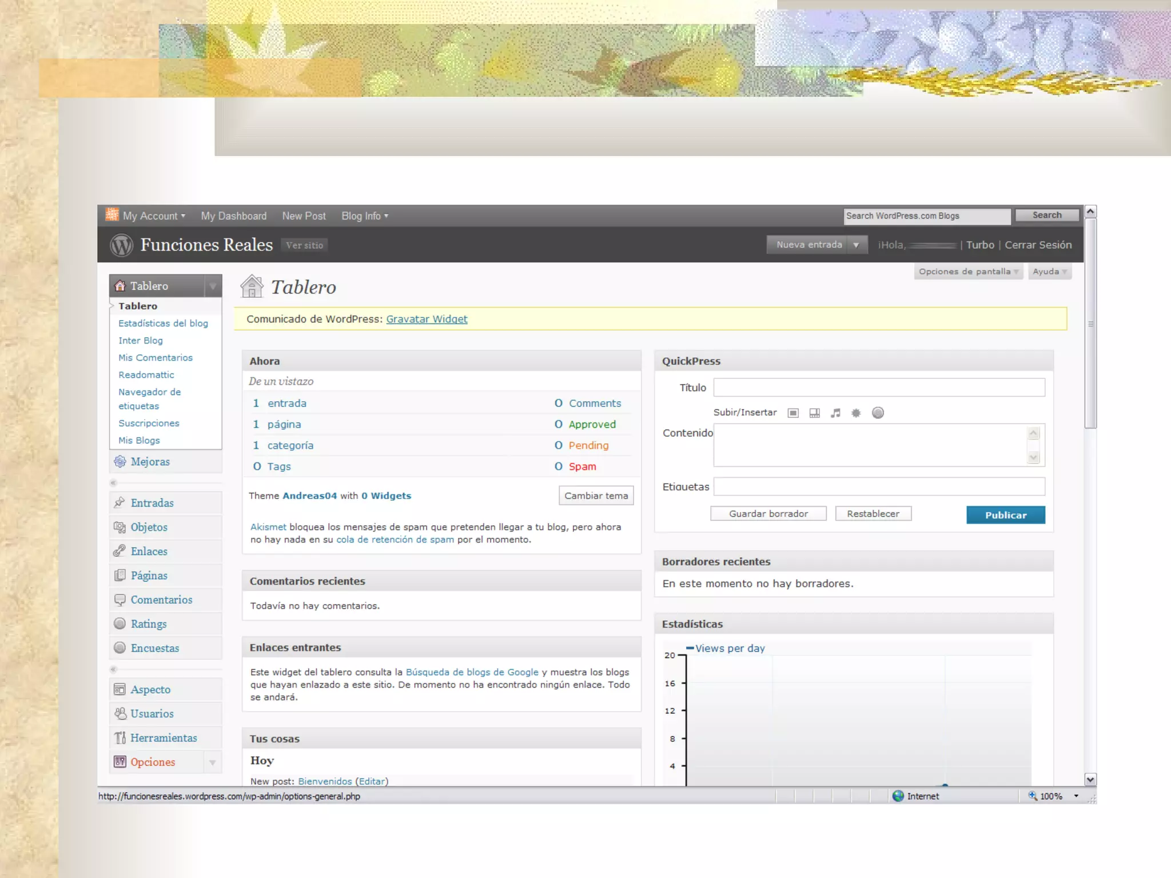The height and width of the screenshot is (878, 1171).
Task: Click the Publicar button
Action: tap(1005, 515)
